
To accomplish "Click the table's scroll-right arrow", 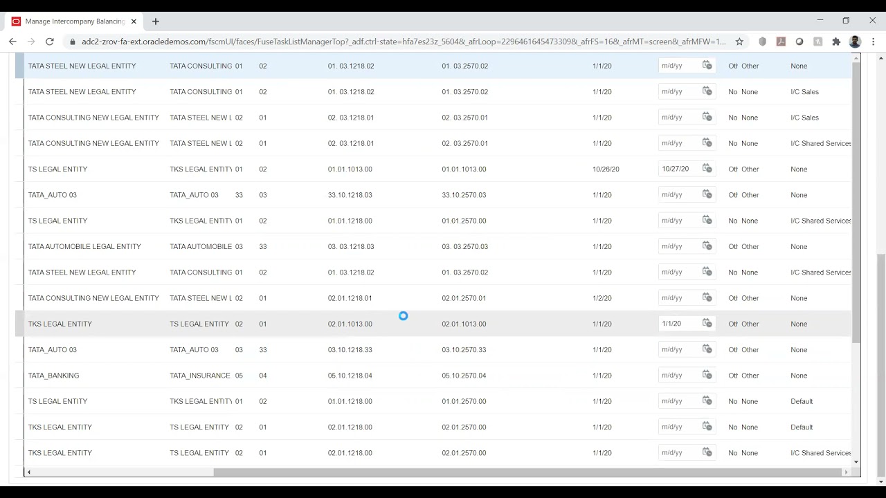I will point(846,472).
